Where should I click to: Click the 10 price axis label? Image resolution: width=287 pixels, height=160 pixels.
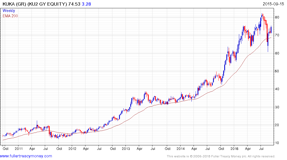[x=277, y=143]
